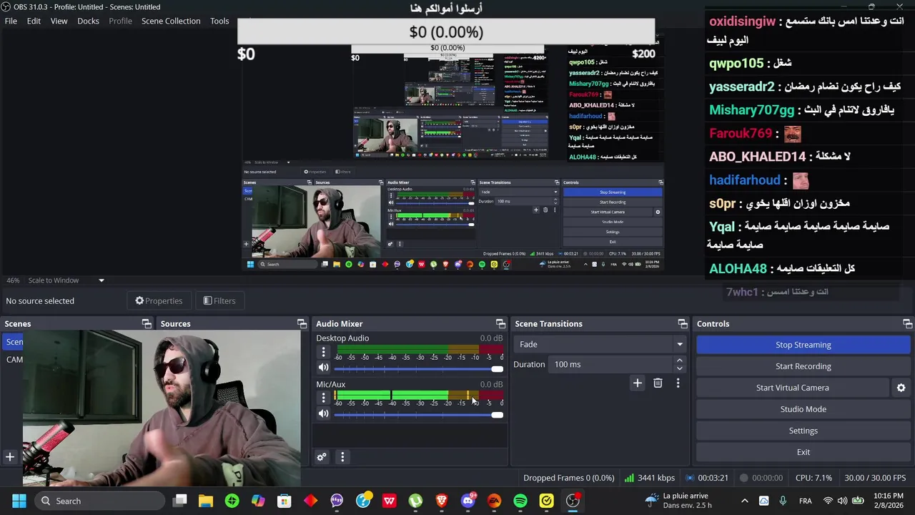Open File Explorer from the taskbar
This screenshot has height=515, width=915.
(206, 501)
